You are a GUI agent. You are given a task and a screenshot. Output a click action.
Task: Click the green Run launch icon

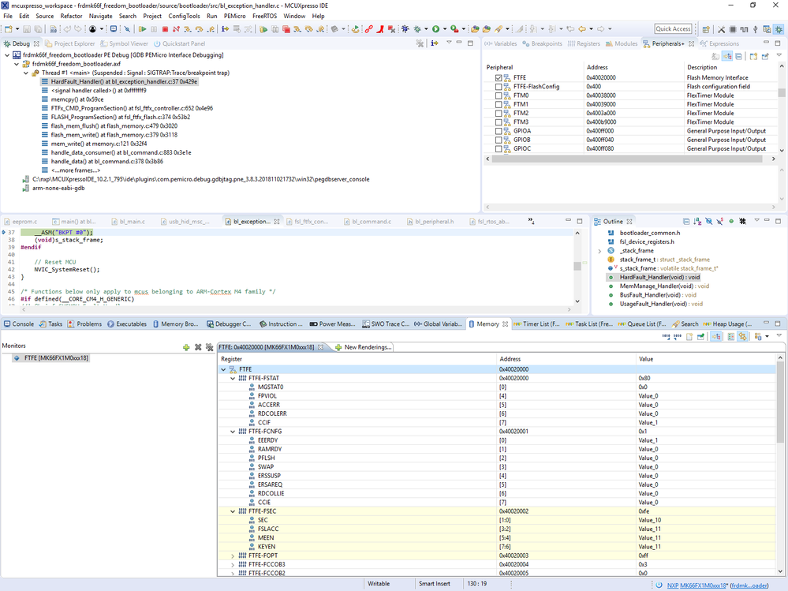point(435,29)
